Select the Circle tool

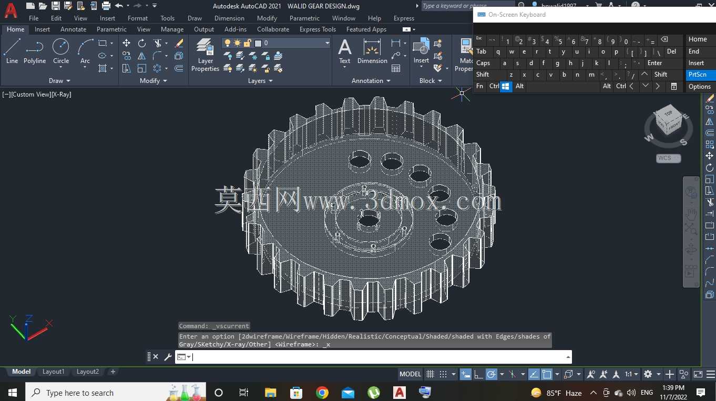click(x=61, y=51)
